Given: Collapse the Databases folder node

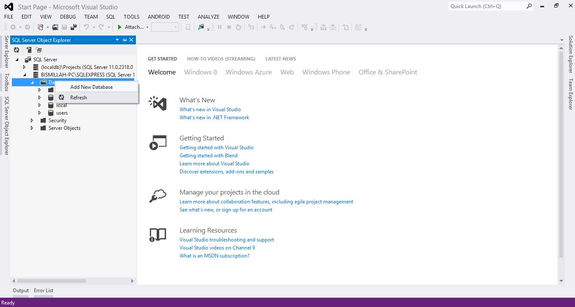Looking at the screenshot, I should [x=33, y=82].
